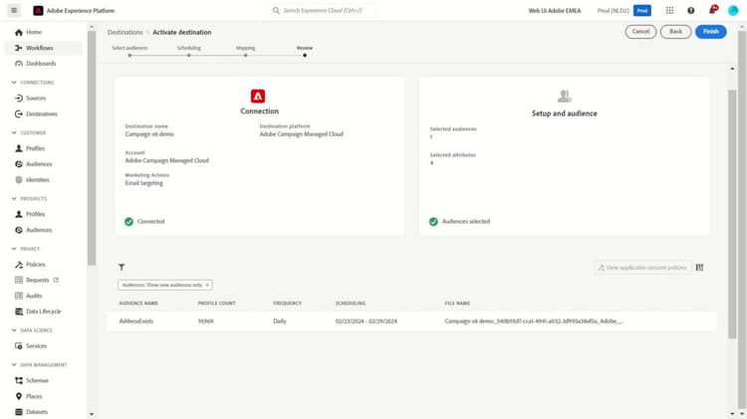Click the Dashboards icon in sidebar

point(19,64)
